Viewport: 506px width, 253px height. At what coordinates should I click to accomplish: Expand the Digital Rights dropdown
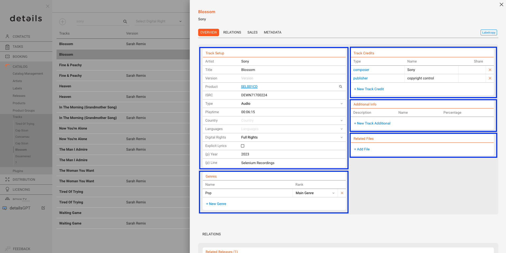coord(341,137)
